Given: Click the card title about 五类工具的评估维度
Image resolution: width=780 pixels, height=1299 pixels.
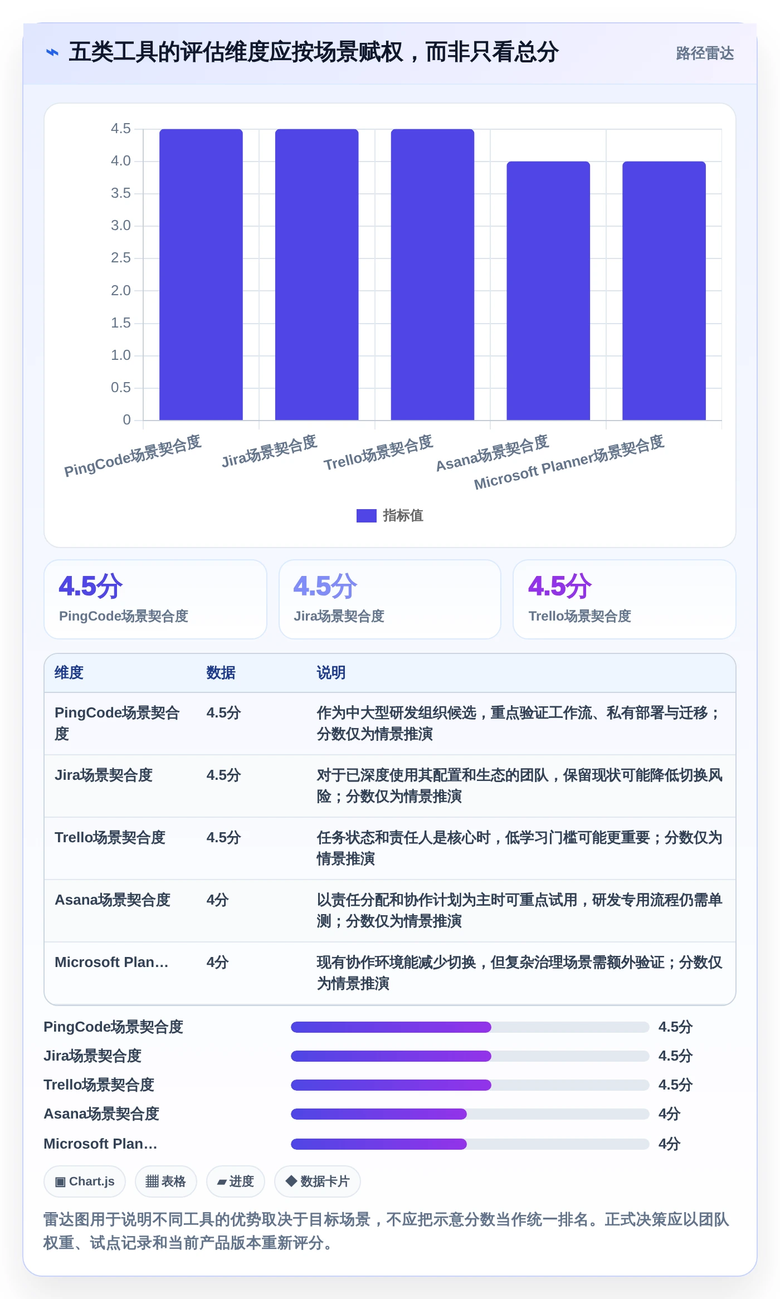Looking at the screenshot, I should [x=314, y=52].
